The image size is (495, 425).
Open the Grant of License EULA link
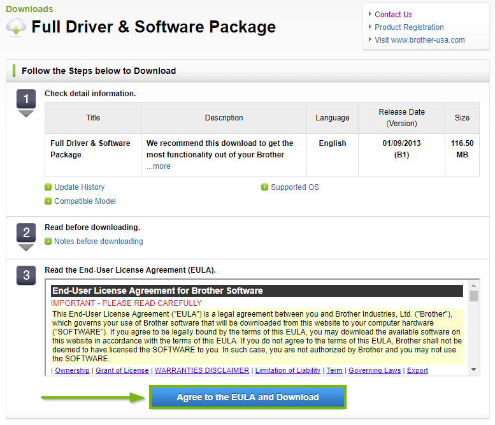[x=122, y=371]
